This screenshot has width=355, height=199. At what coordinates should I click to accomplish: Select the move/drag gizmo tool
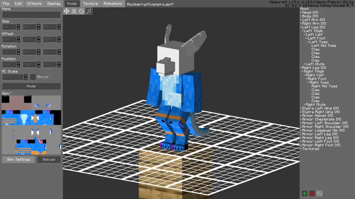coord(67,11)
